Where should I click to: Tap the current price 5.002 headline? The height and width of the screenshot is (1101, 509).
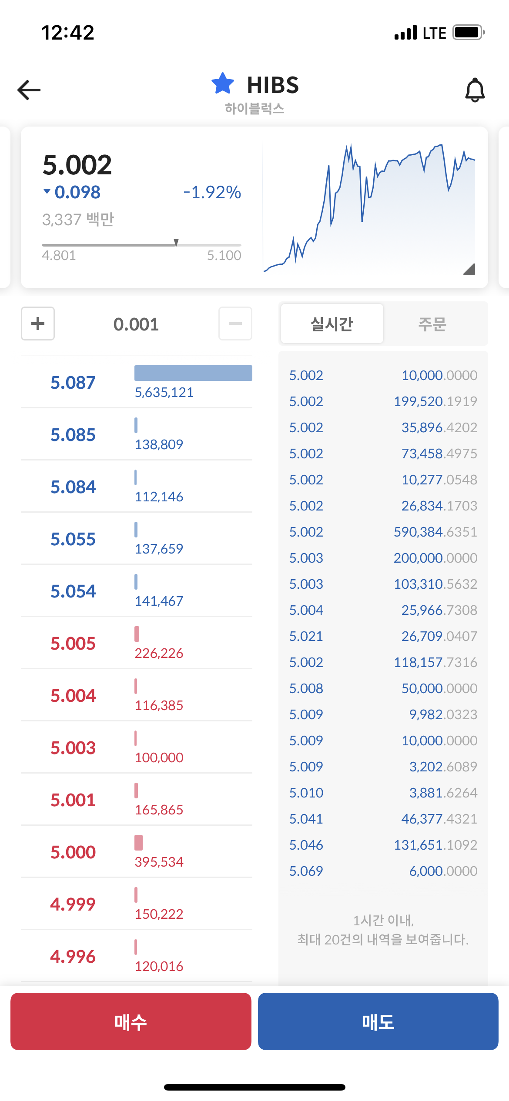point(77,165)
